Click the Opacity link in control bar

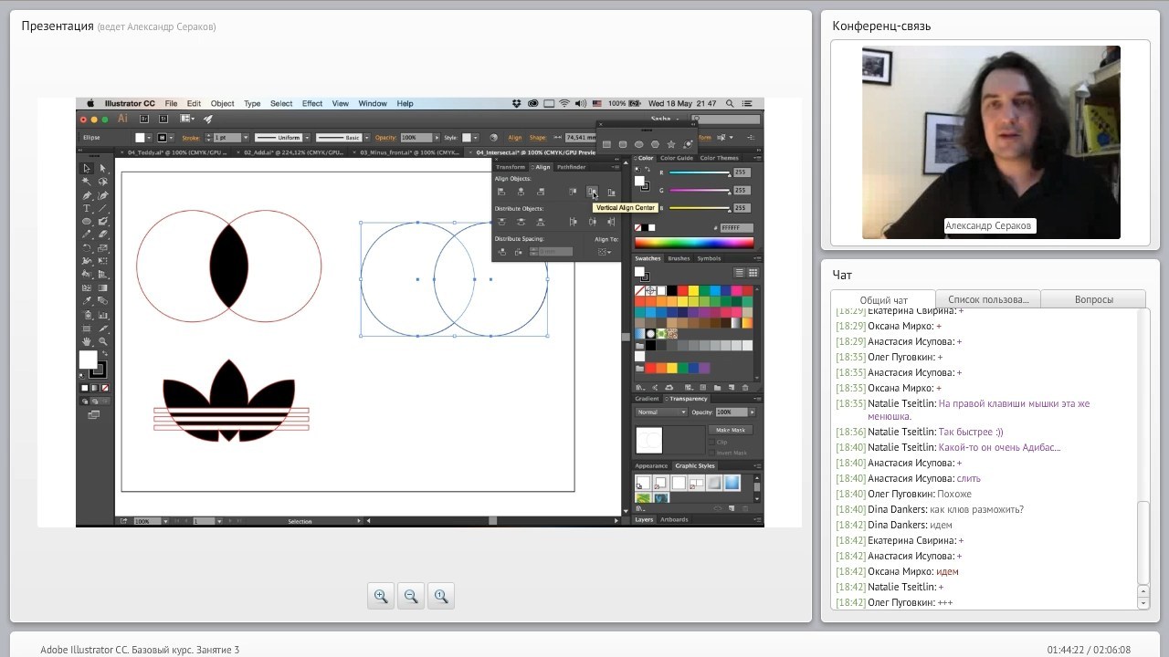click(x=385, y=138)
